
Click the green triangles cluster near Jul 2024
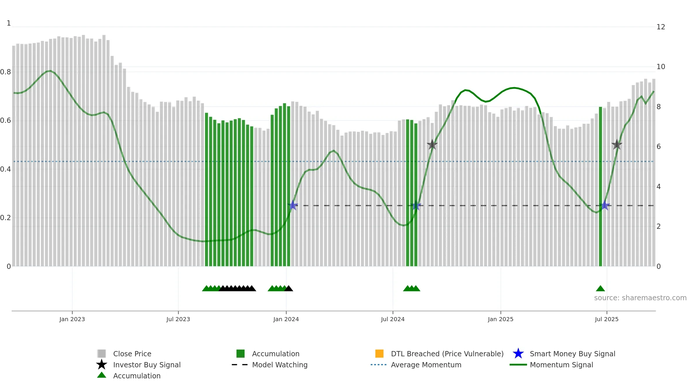(x=412, y=288)
